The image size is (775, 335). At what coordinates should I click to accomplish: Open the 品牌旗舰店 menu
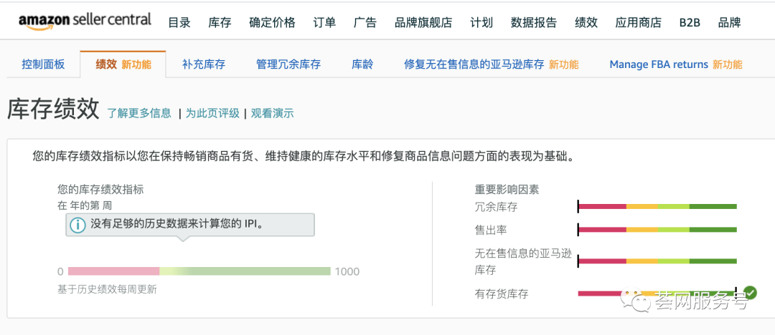pos(423,22)
